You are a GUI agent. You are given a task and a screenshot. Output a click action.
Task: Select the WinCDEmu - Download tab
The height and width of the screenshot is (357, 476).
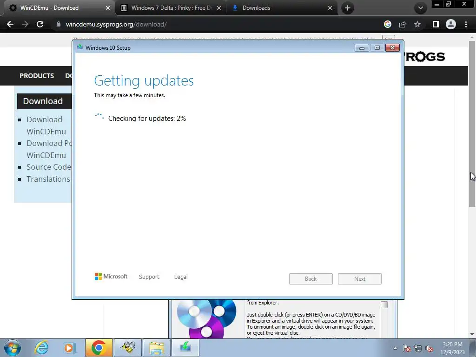coord(59,8)
